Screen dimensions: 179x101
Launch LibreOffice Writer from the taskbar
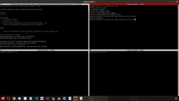[x=31, y=98]
